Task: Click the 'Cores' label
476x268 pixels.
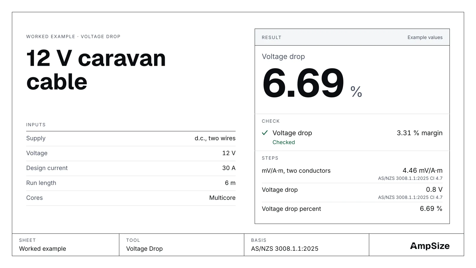Action: click(35, 198)
